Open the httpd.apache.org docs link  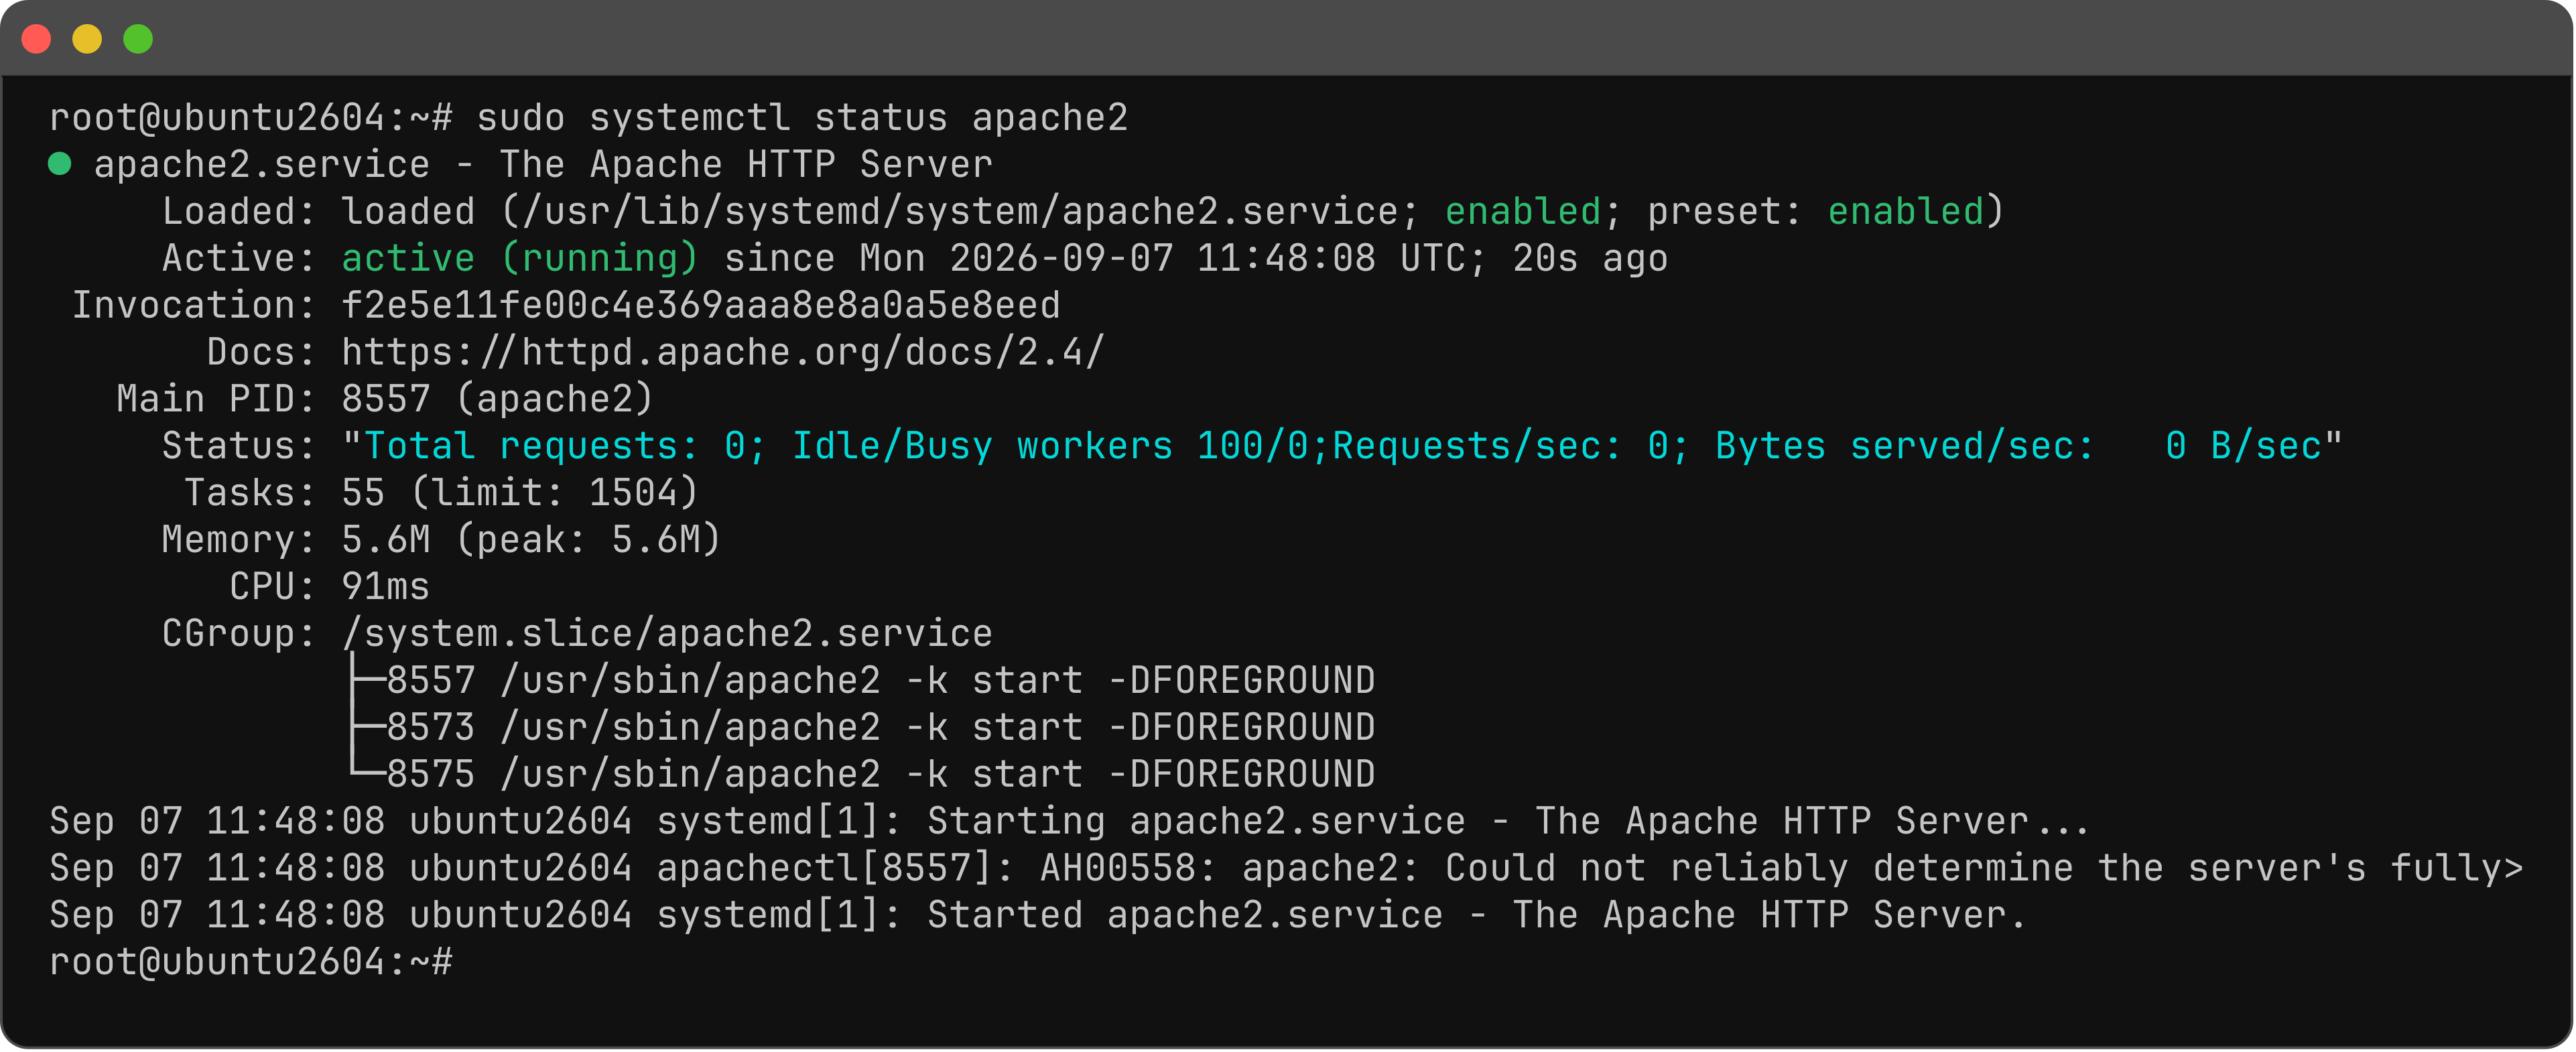point(723,352)
